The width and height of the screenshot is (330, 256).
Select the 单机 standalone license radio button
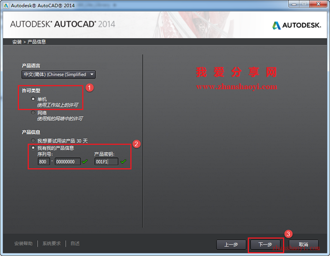tap(33, 99)
